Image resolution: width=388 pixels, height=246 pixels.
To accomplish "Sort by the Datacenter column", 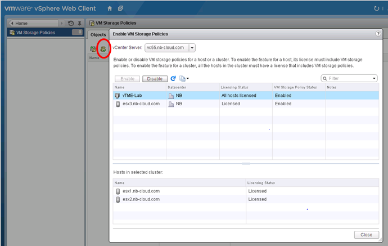I will (193, 87).
